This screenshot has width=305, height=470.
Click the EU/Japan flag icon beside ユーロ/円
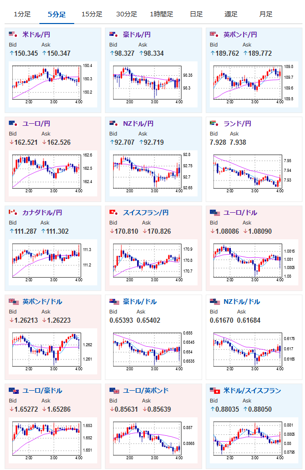click(x=13, y=123)
